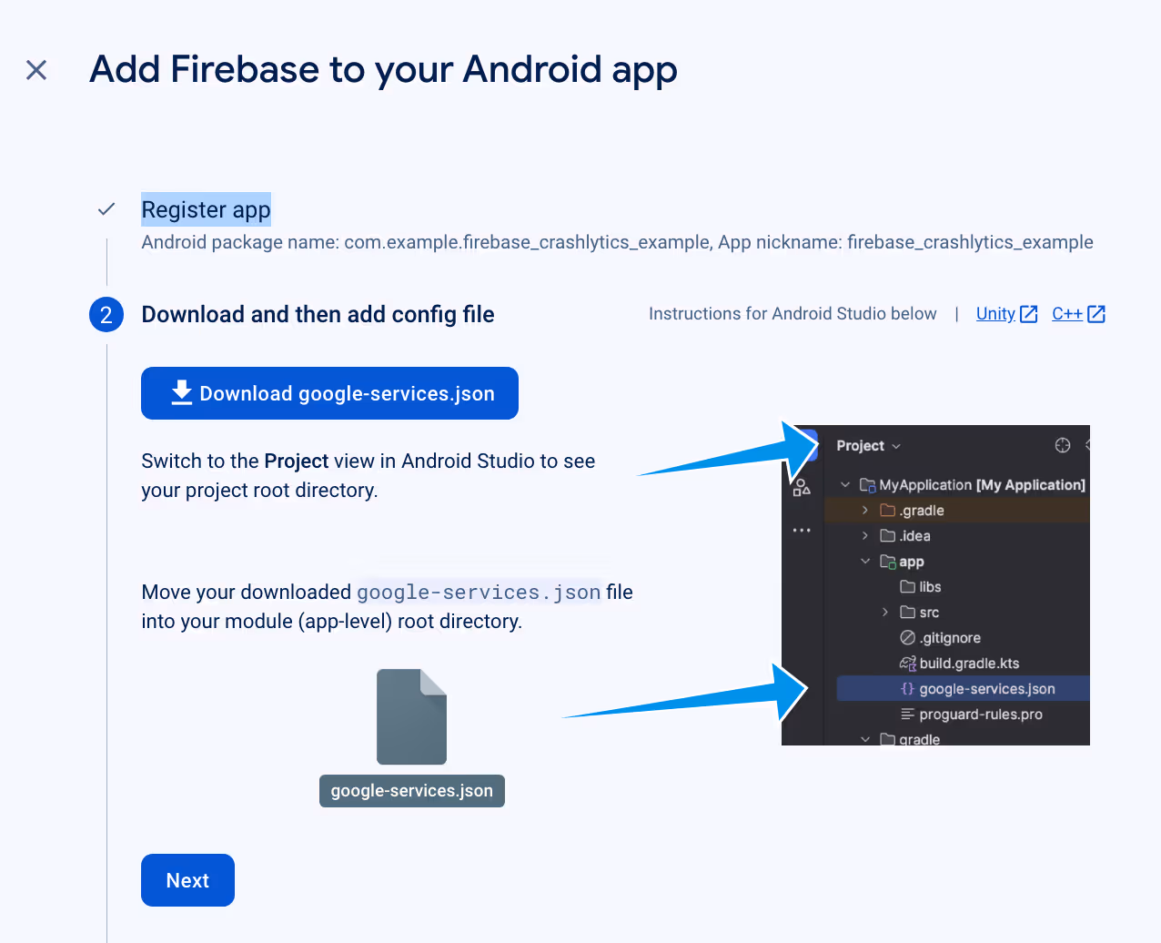Click the 'Switch to the Project view' paragraph

(368, 475)
